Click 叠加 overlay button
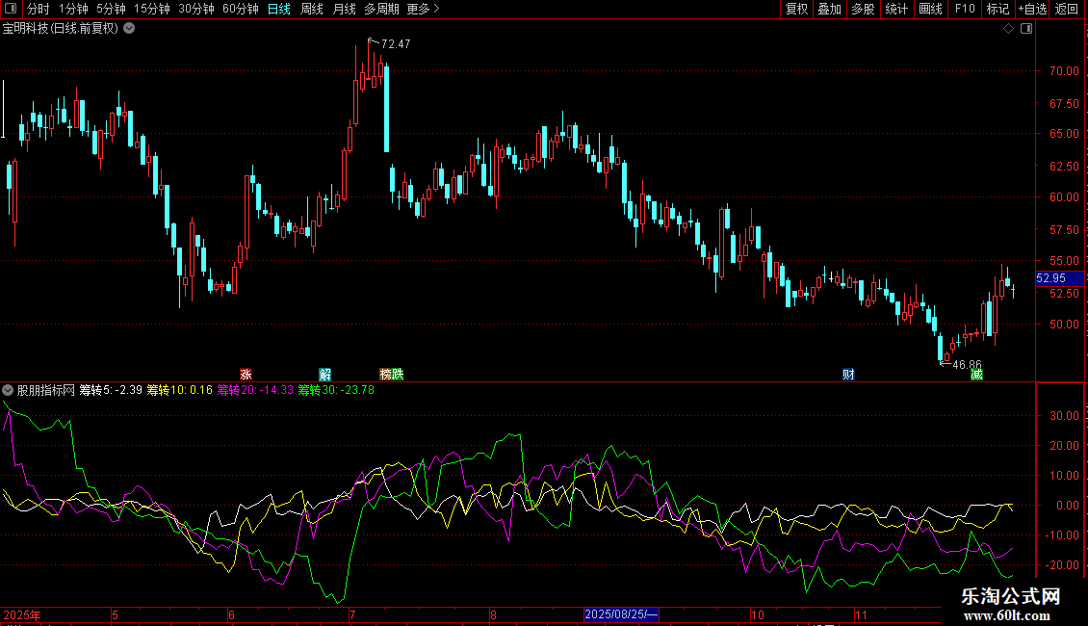The width and height of the screenshot is (1088, 626). 830,9
